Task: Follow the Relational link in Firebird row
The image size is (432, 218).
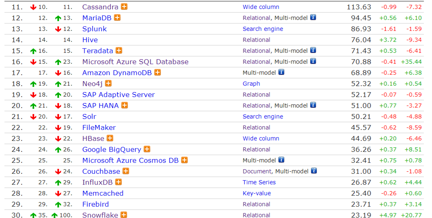Action: click(256, 204)
